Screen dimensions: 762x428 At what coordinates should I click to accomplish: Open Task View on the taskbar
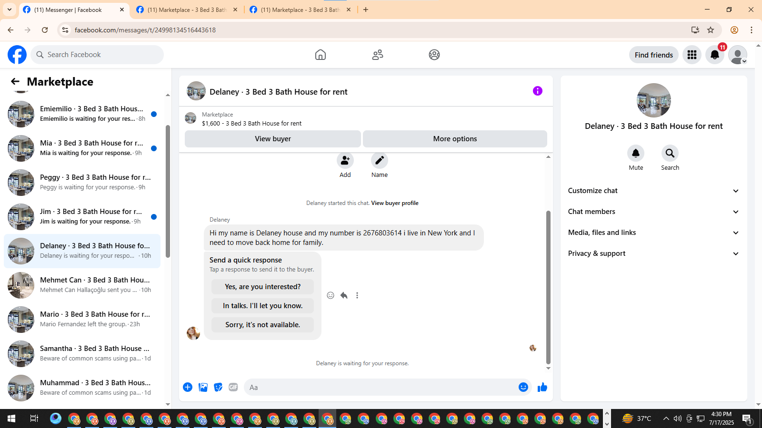34,418
